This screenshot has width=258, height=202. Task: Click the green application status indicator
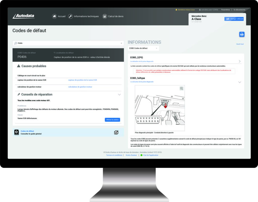(x=141, y=155)
